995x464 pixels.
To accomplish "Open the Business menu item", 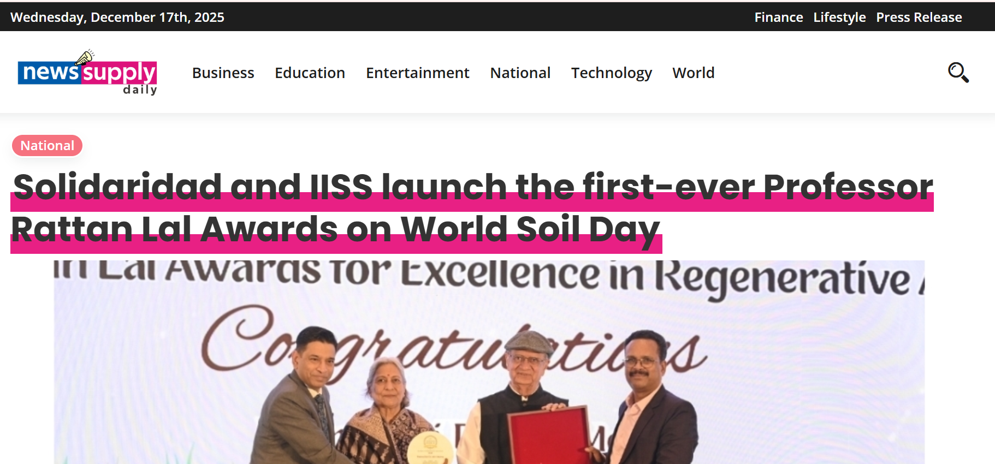I will click(x=223, y=73).
